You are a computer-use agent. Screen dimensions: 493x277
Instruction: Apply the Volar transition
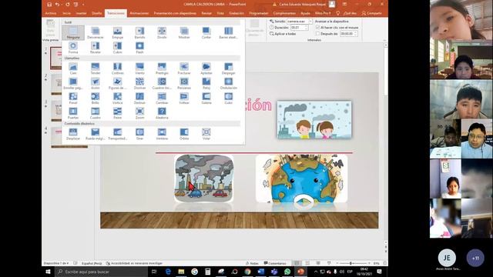pos(206,134)
